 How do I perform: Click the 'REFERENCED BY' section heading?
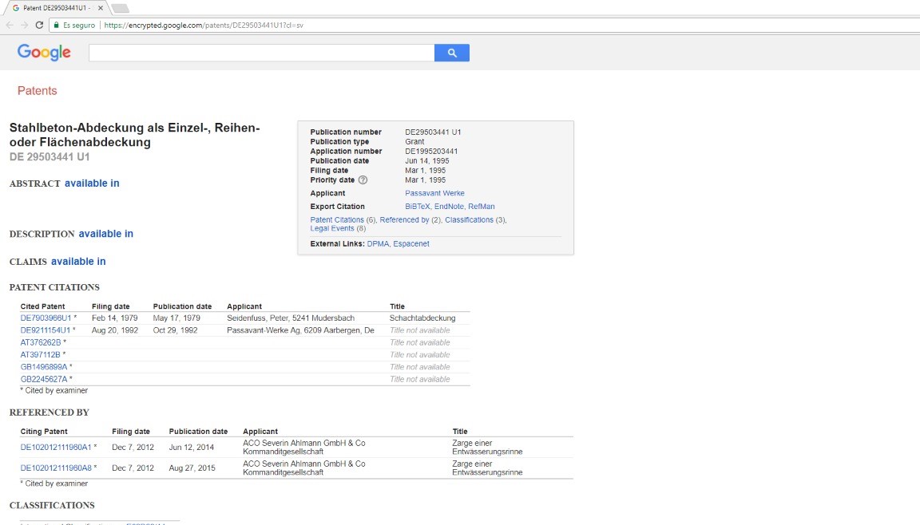tap(50, 412)
